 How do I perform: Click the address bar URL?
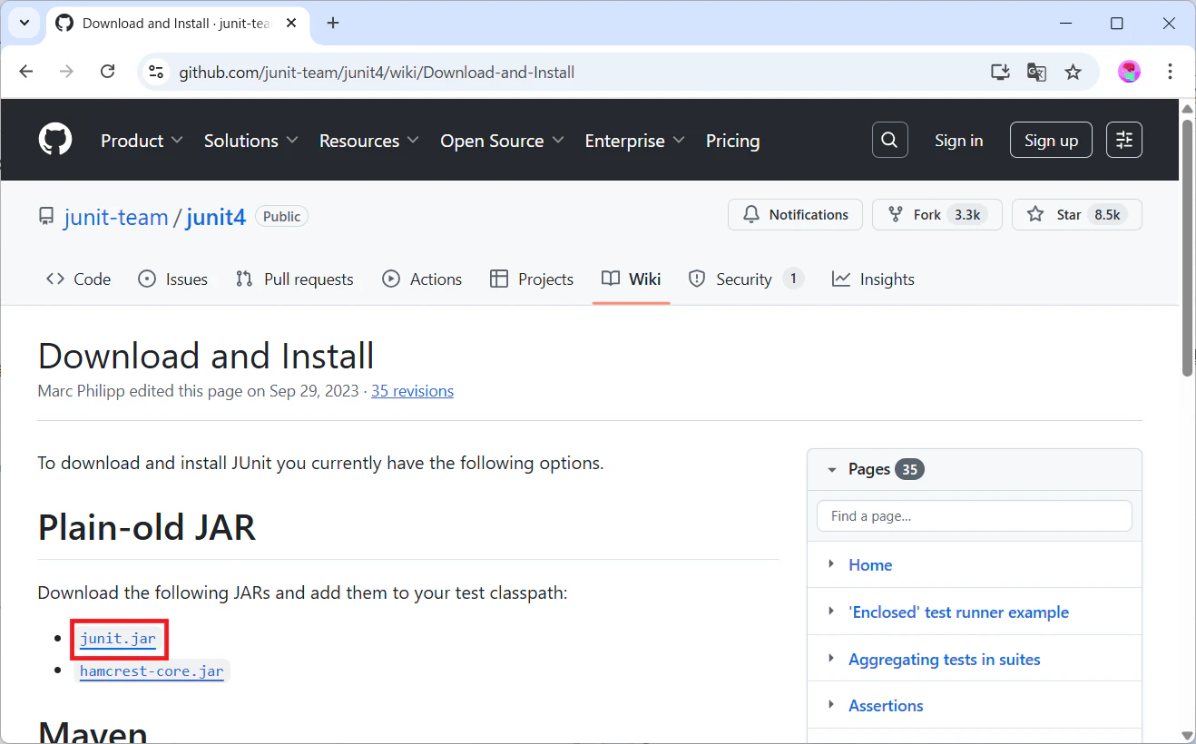(377, 73)
